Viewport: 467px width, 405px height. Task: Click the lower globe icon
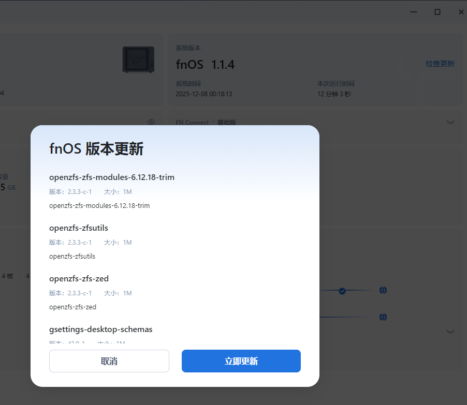click(x=383, y=317)
